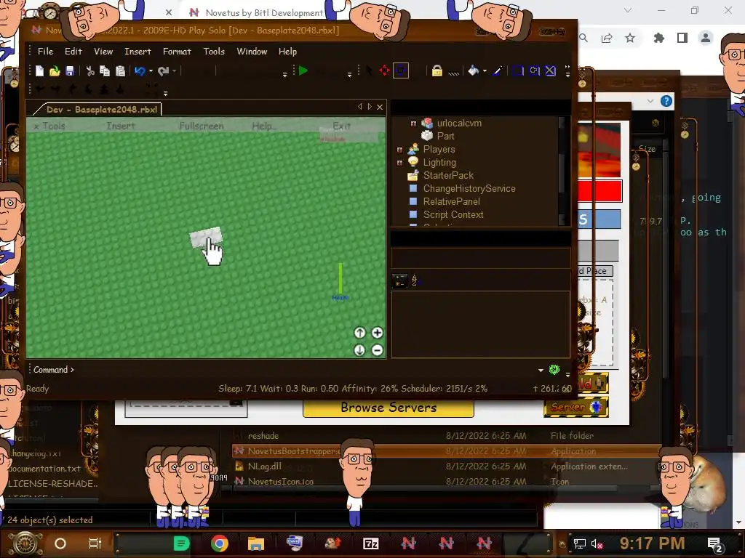Zoom in with the plus camera button
Viewport: 745px width, 558px height.
[x=378, y=333]
